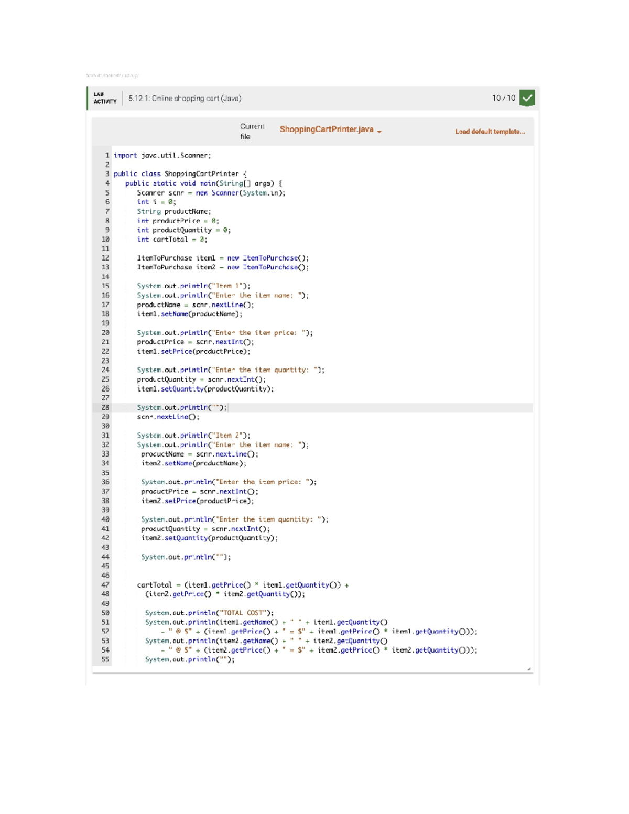Click line number 1 in the editor gutter
The image size is (629, 814).
(106, 155)
